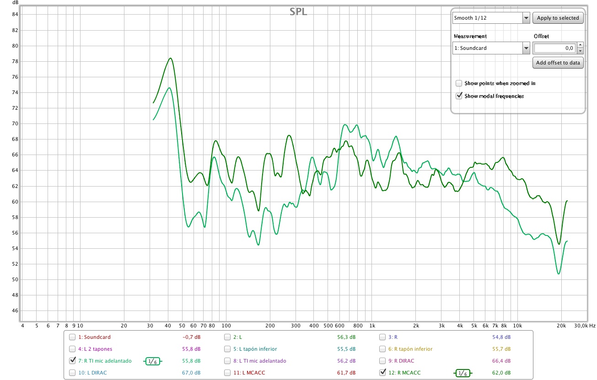This screenshot has height=380, width=597.
Task: Click the 1/6 smoothing icon for R MCACC
Action: point(462,373)
